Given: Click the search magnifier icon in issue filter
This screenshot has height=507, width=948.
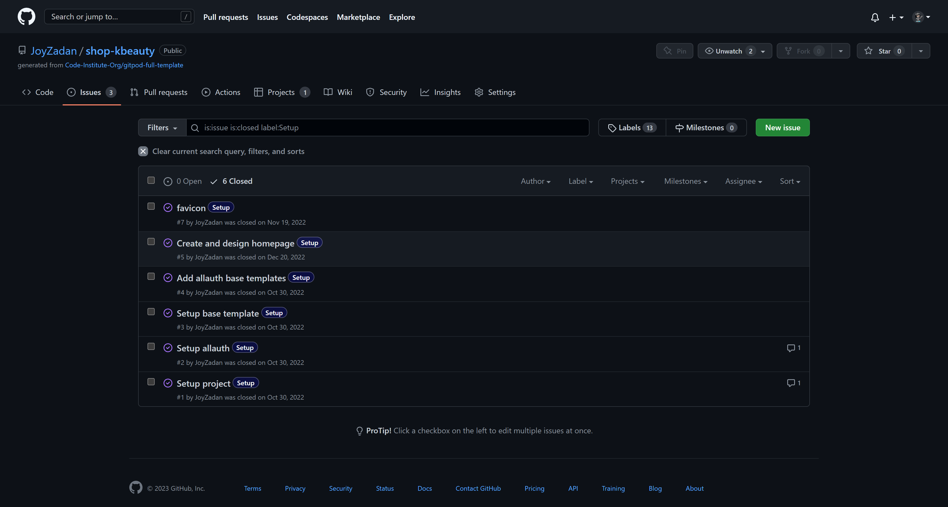Looking at the screenshot, I should click(x=195, y=128).
